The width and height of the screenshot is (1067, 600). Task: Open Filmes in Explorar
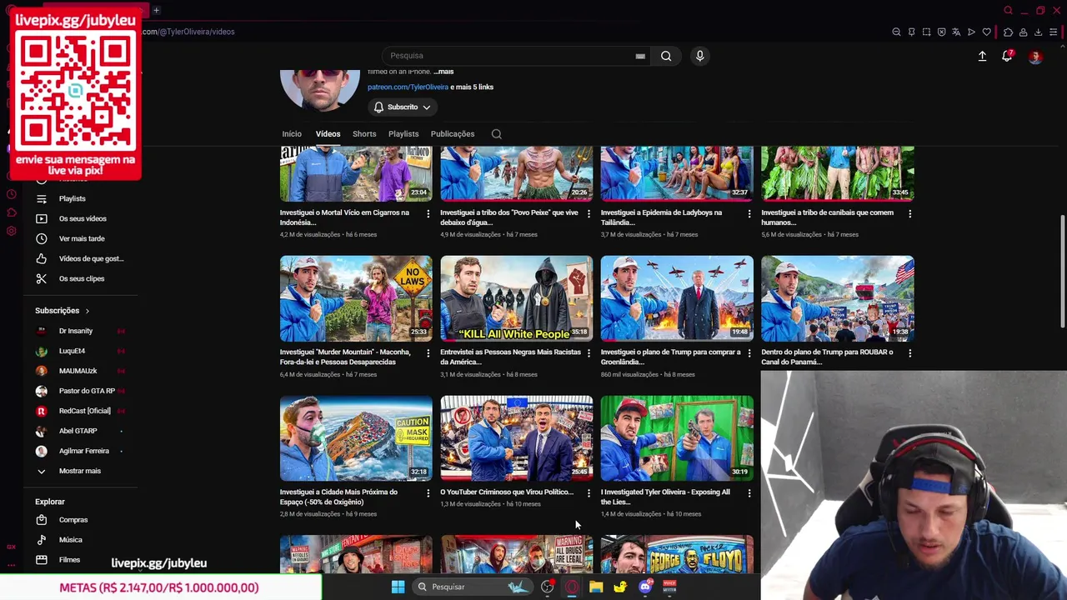click(x=70, y=560)
